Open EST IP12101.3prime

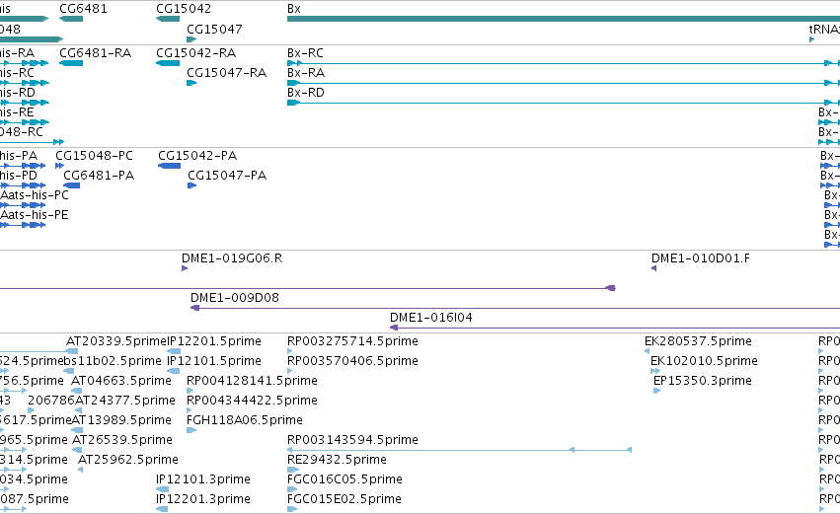coord(203,479)
